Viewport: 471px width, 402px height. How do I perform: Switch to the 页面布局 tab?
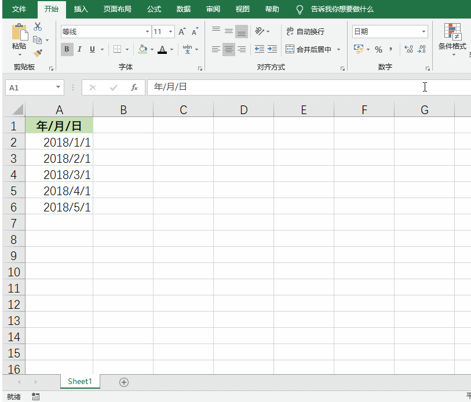[x=117, y=9]
